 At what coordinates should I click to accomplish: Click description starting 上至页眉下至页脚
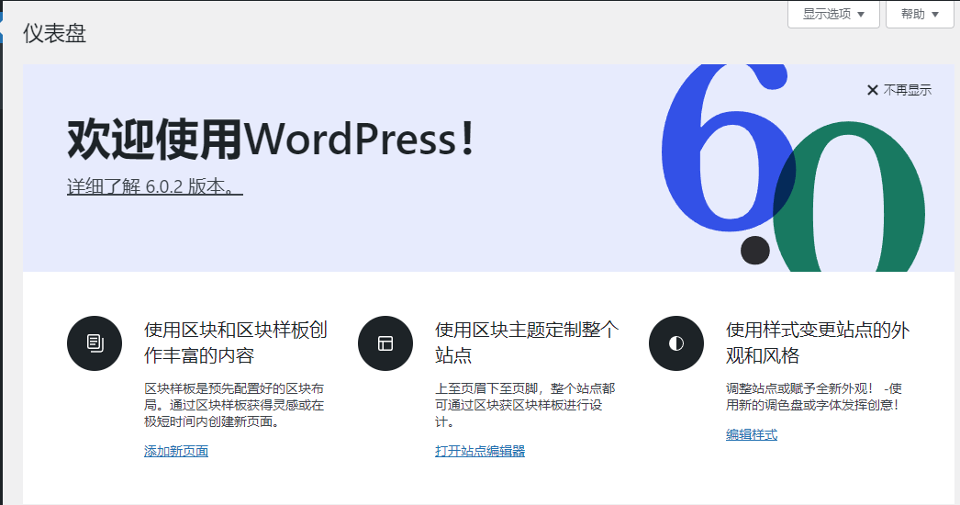tap(525, 405)
